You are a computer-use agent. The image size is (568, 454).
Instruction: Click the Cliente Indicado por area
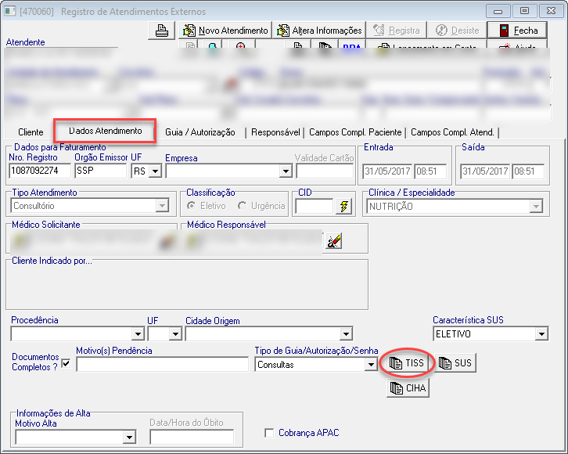(187, 285)
